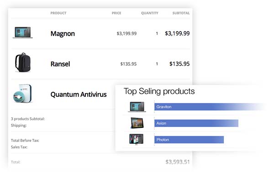Open the Magnon laptop product image
This screenshot has height=173, width=274.
point(23,32)
